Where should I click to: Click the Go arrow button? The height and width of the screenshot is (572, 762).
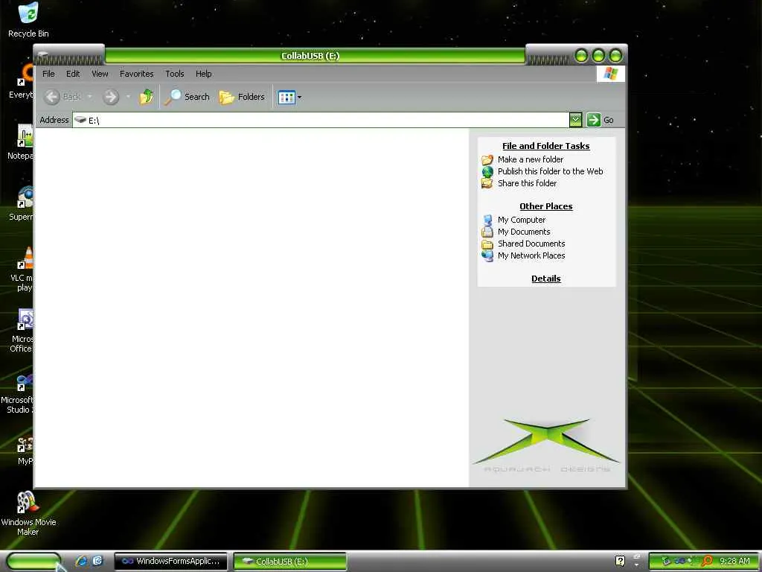point(593,120)
